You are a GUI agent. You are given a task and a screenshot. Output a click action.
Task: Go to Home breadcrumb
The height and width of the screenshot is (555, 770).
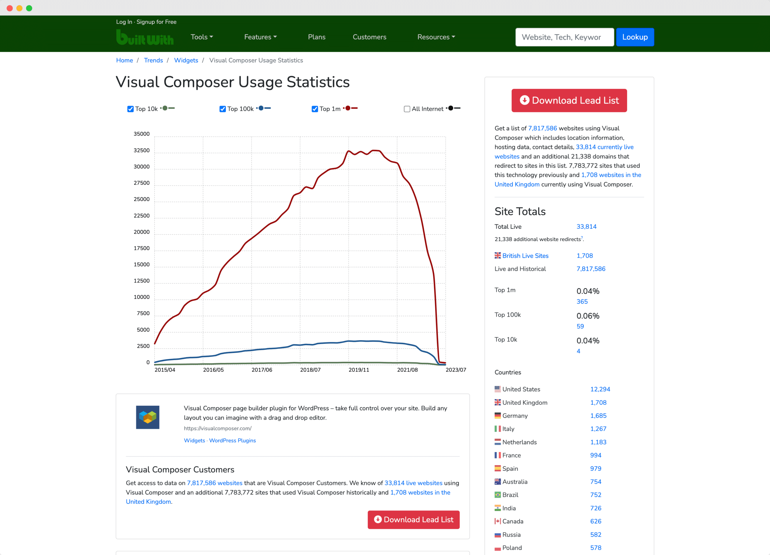(x=124, y=60)
